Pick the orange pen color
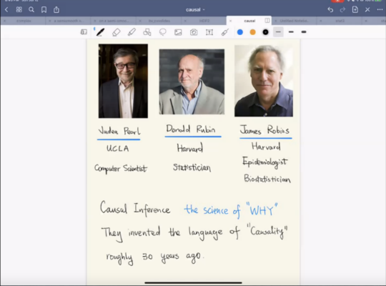 (253, 32)
